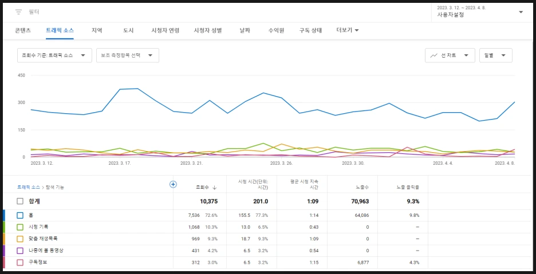Click the 조회수 column header
This screenshot has width=536, height=274.
pyautogui.click(x=202, y=187)
